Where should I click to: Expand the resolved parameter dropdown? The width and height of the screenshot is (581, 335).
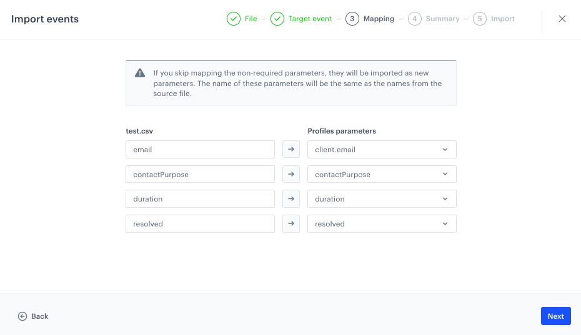(382, 224)
